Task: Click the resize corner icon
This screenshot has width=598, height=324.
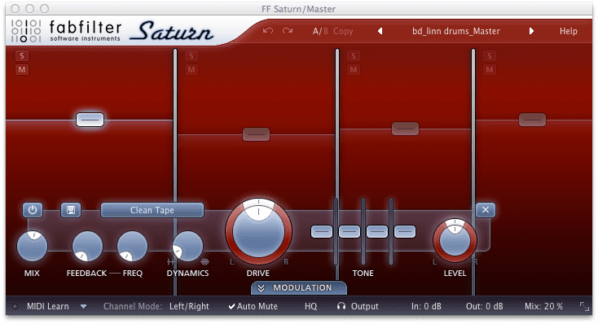Action: tap(584, 306)
